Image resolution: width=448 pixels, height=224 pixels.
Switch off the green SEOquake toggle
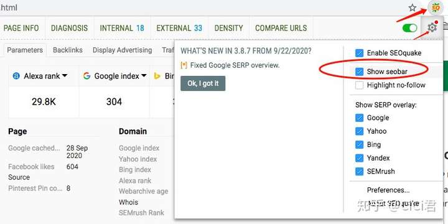409,28
